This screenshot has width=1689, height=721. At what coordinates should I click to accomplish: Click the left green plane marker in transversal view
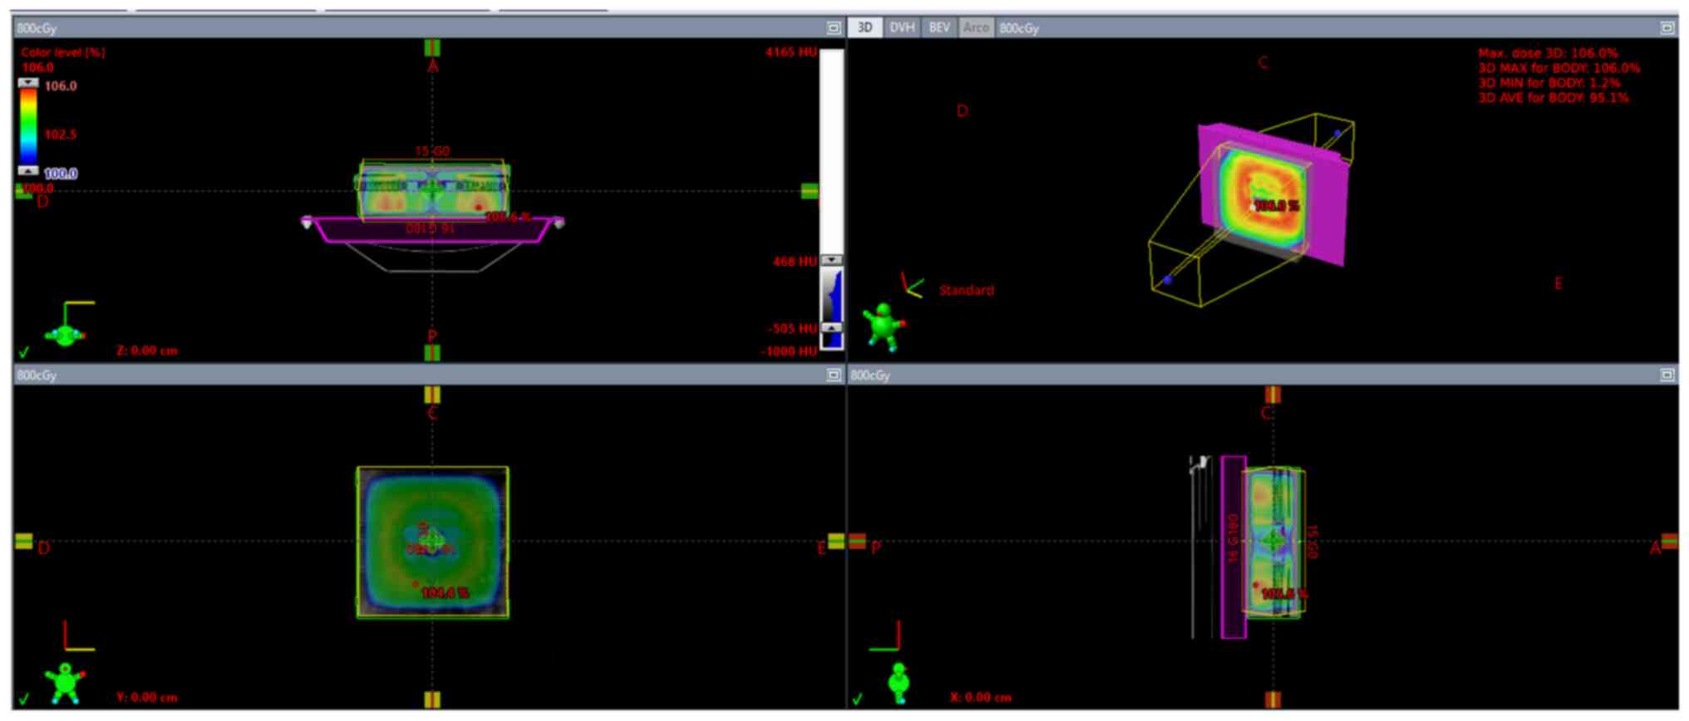click(x=23, y=192)
